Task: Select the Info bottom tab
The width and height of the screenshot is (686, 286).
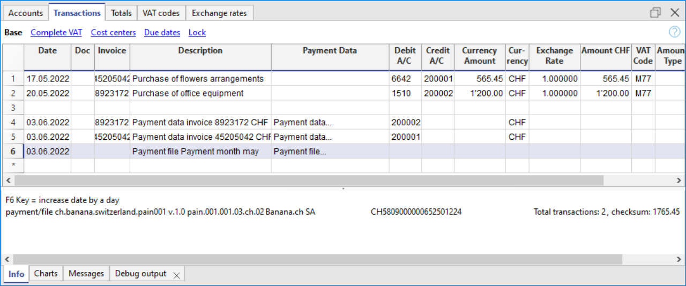Action: [x=16, y=274]
